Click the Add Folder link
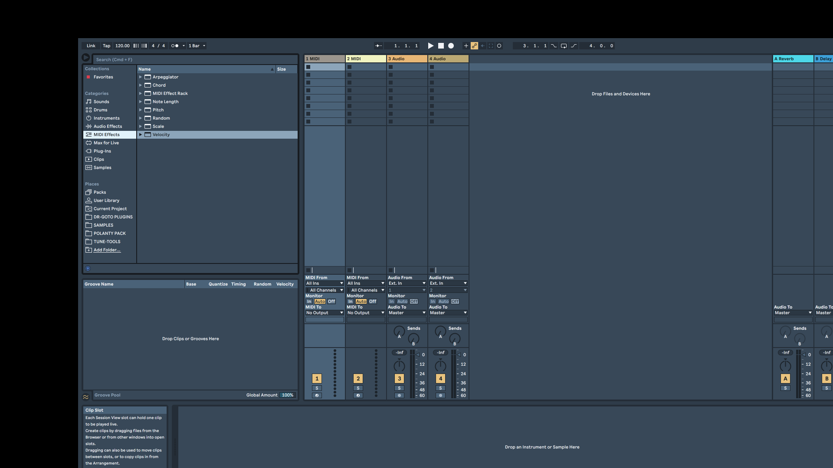The image size is (833, 468). click(107, 250)
